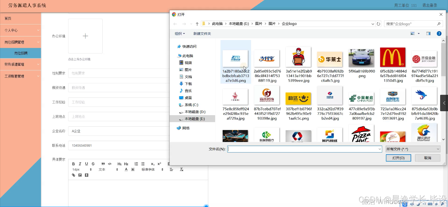The image size is (448, 207).
Task: Clear text formatting in the editor
Action: point(181,170)
